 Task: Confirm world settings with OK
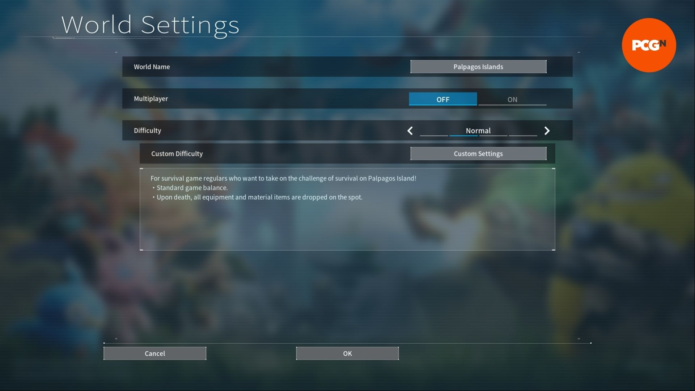click(x=347, y=353)
